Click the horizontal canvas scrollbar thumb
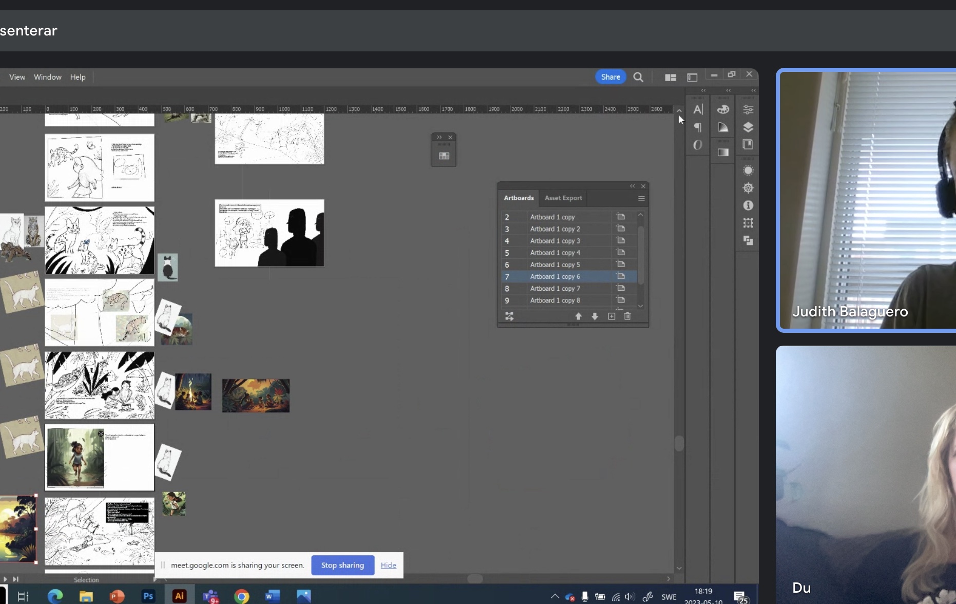 pos(475,579)
